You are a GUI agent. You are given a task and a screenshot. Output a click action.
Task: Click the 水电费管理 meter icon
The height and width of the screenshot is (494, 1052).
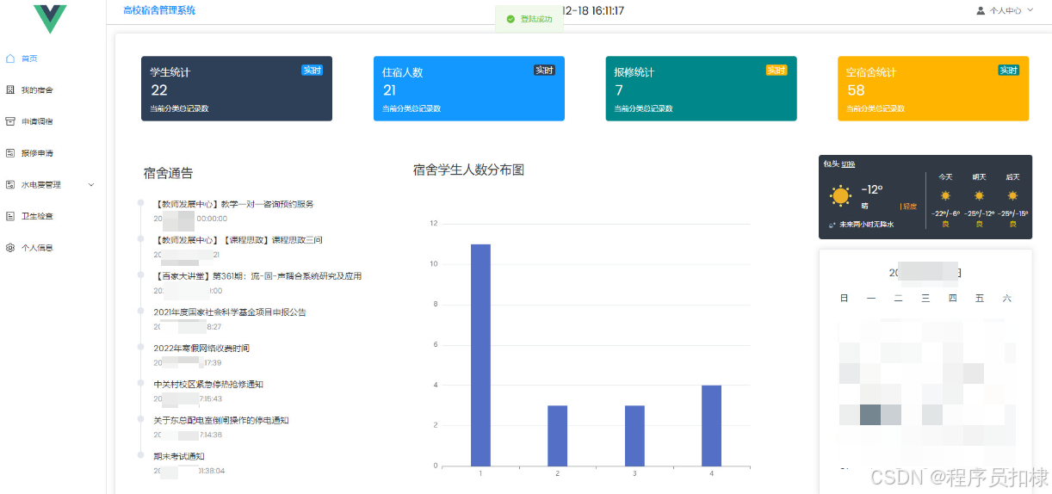[10, 185]
